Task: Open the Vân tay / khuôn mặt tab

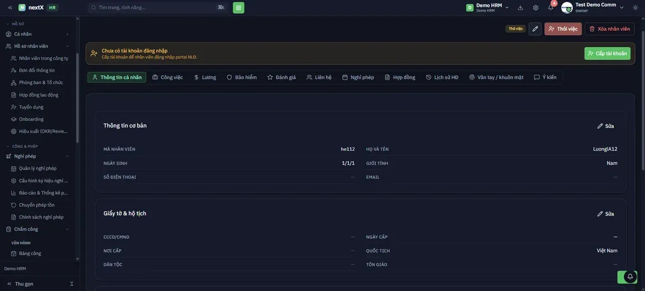Action: 496,77
